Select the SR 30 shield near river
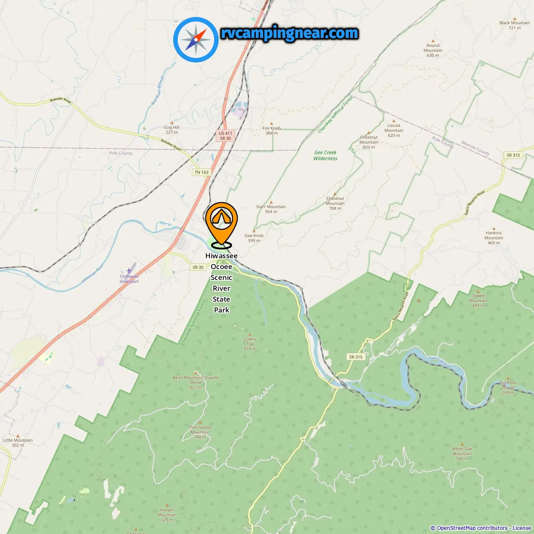Image resolution: width=534 pixels, height=534 pixels. (x=198, y=267)
